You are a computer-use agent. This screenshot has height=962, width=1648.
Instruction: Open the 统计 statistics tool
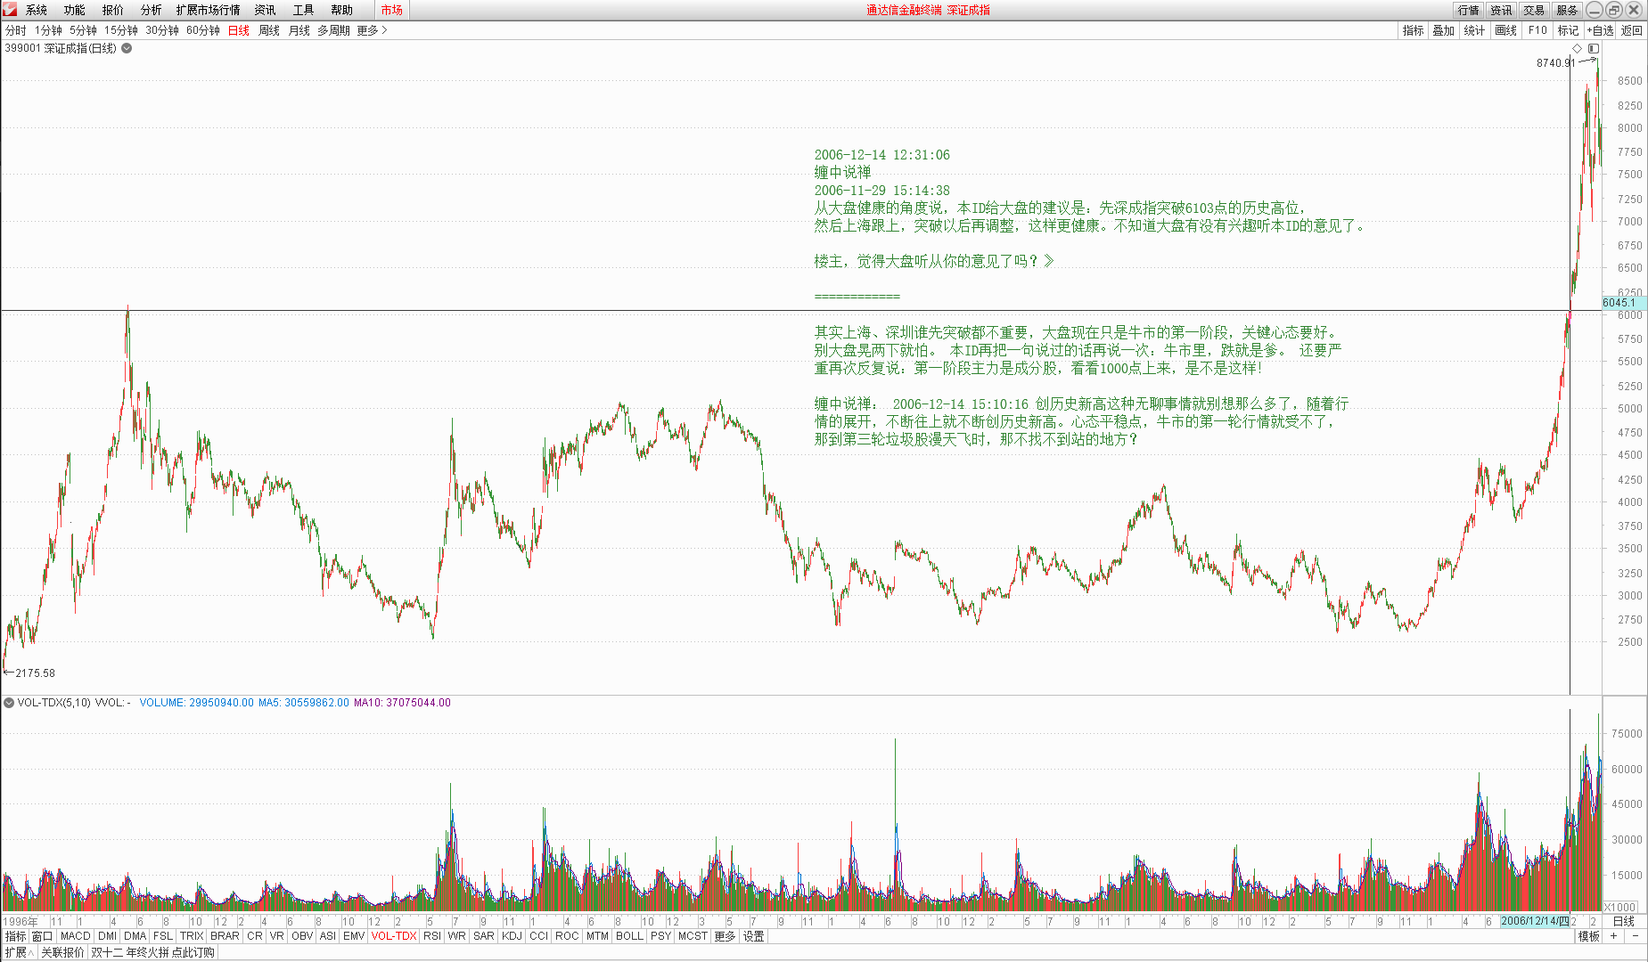coord(1473,29)
